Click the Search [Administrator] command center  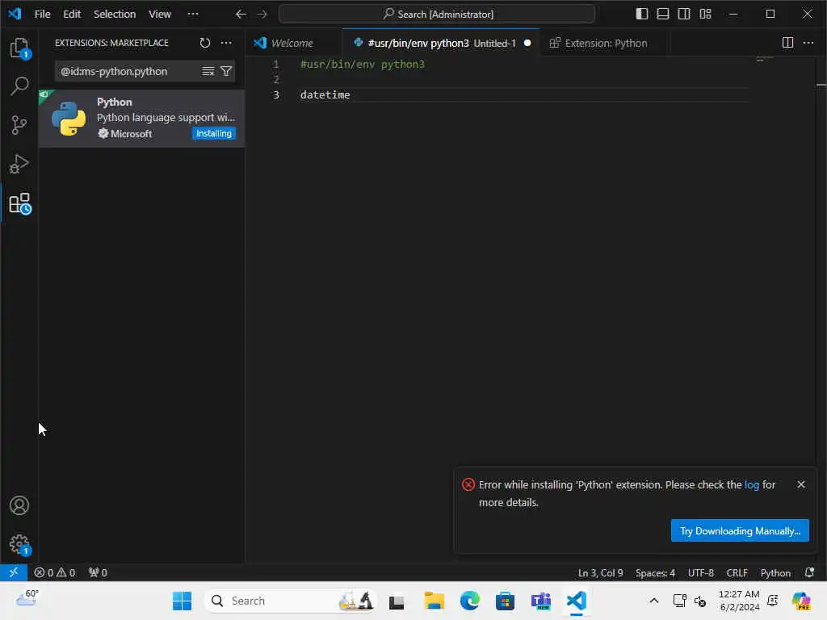tap(437, 15)
